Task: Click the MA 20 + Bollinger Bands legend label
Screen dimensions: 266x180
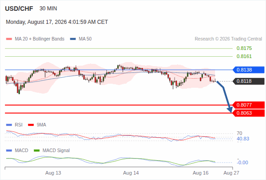Action: pos(40,39)
